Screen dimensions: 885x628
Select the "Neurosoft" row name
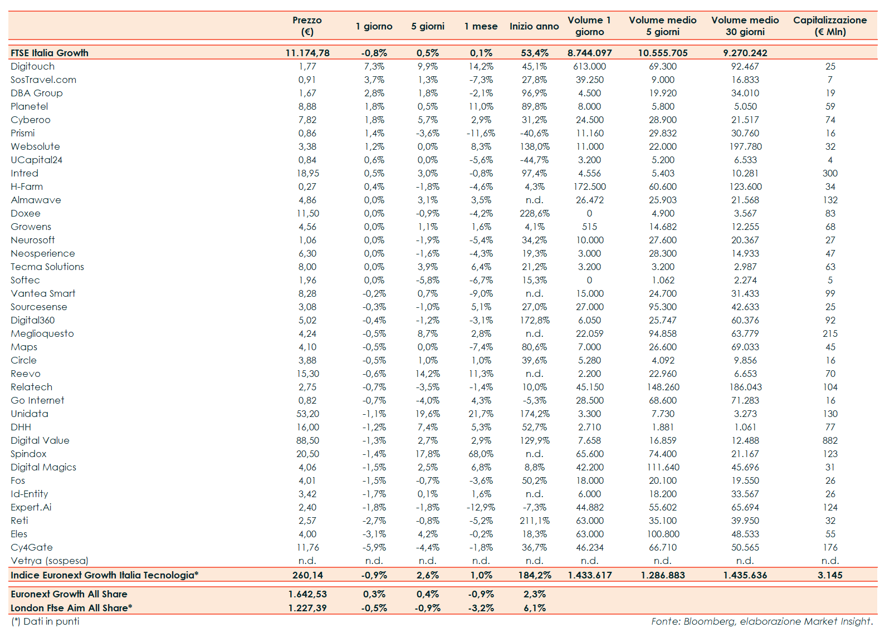pyautogui.click(x=33, y=240)
